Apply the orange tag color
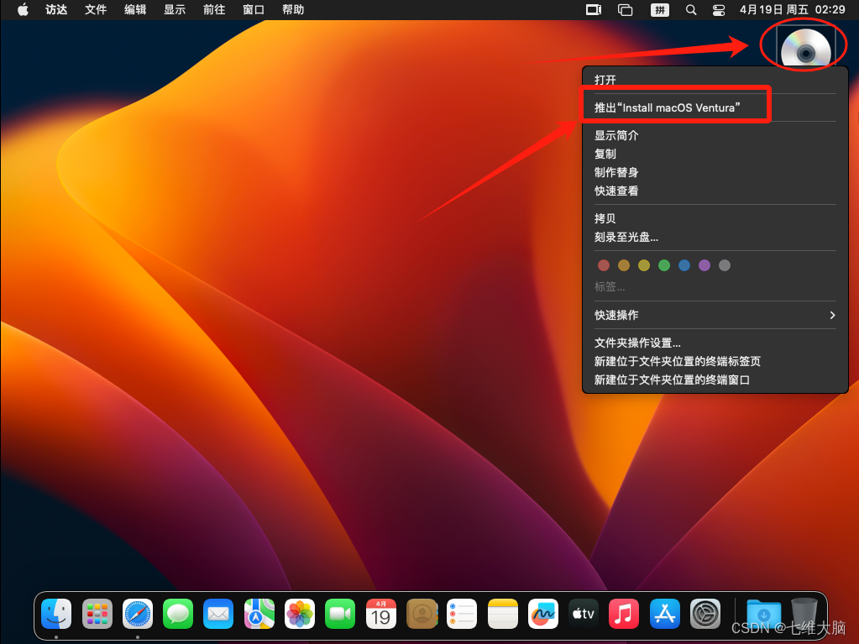Viewport: 859px width, 644px height. 624,265
